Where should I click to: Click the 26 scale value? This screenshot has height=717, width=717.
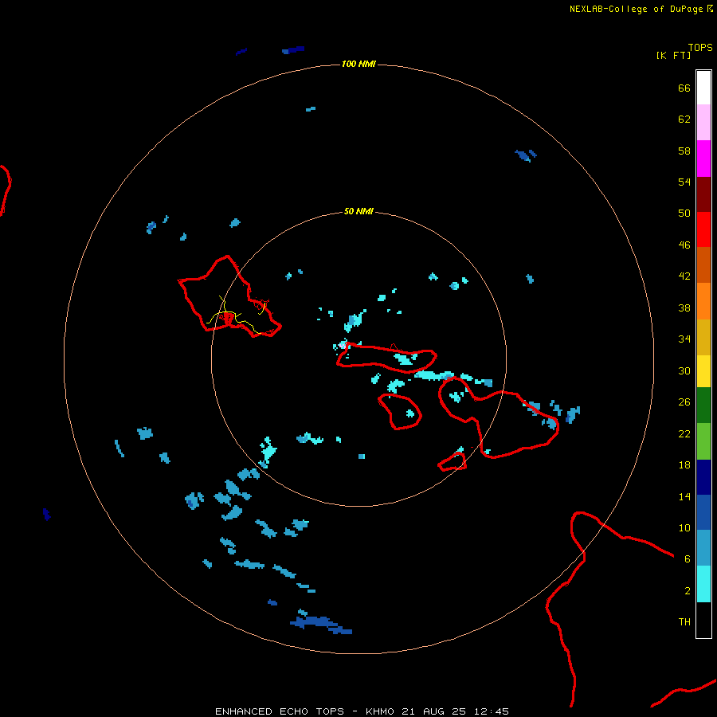(x=684, y=402)
